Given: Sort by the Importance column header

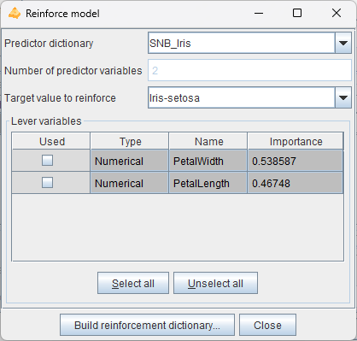Looking at the screenshot, I should (x=296, y=141).
